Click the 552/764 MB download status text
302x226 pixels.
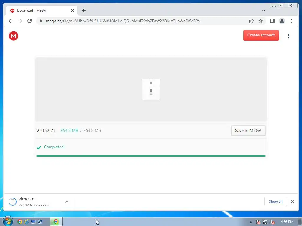[x=34, y=205]
